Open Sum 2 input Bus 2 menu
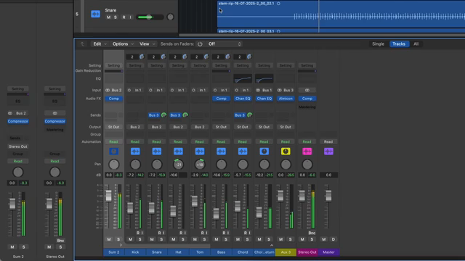Image resolution: width=465 pixels, height=261 pixels. (x=116, y=90)
